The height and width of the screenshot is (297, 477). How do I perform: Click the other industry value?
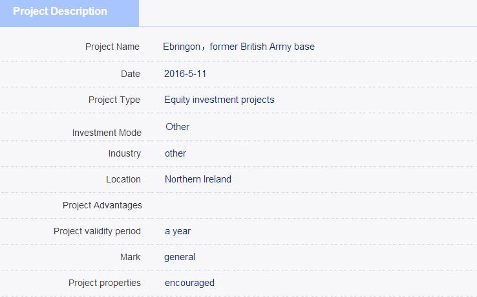pos(176,153)
